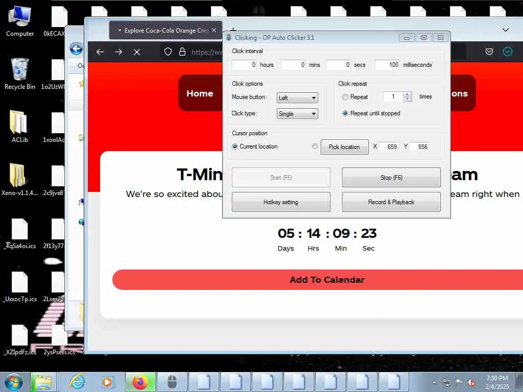This screenshot has width=523, height=392.
Task: Open Windows Media Player taskbar icon
Action: pyautogui.click(x=107, y=382)
